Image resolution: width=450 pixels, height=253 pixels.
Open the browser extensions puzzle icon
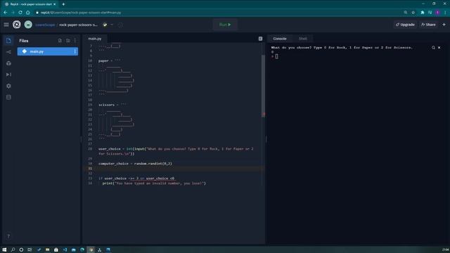pos(423,13)
